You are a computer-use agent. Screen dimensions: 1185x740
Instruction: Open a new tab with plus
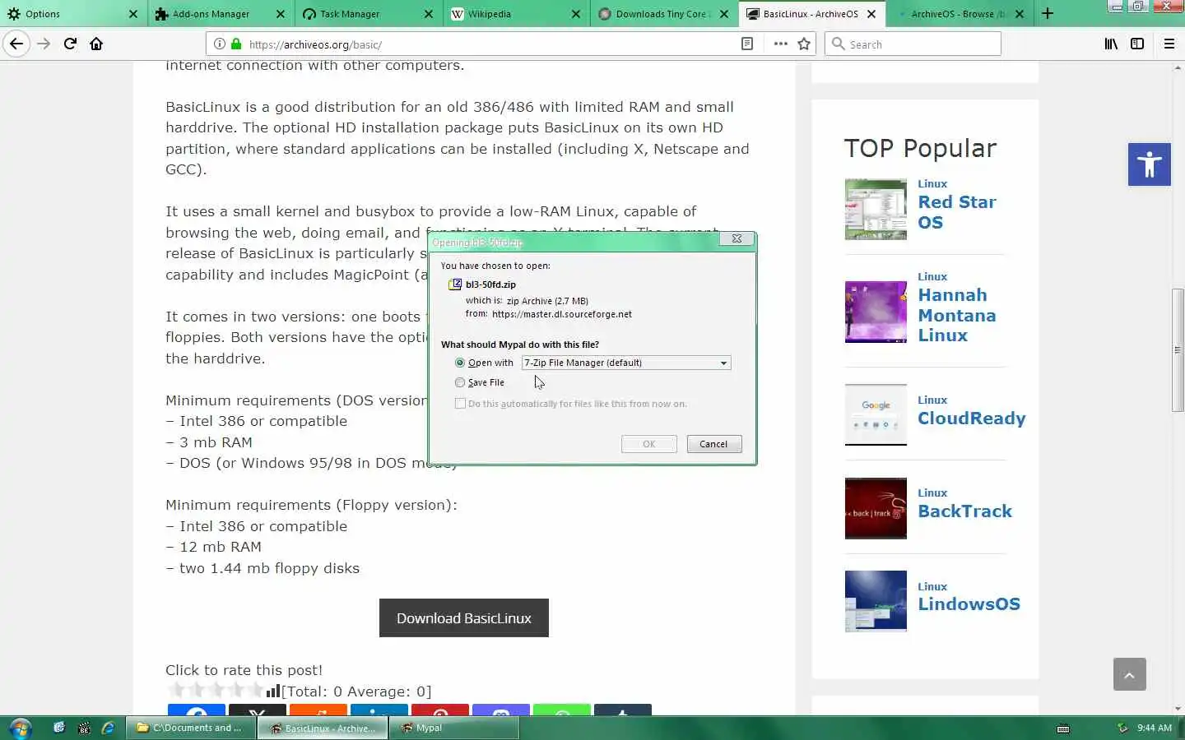coord(1047,13)
